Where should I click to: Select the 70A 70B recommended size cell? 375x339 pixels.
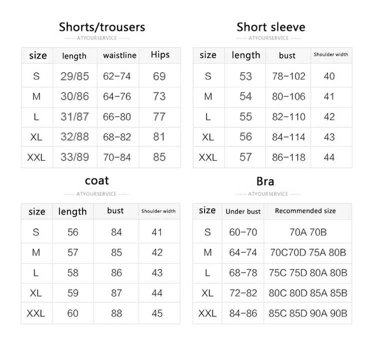pyautogui.click(x=308, y=232)
